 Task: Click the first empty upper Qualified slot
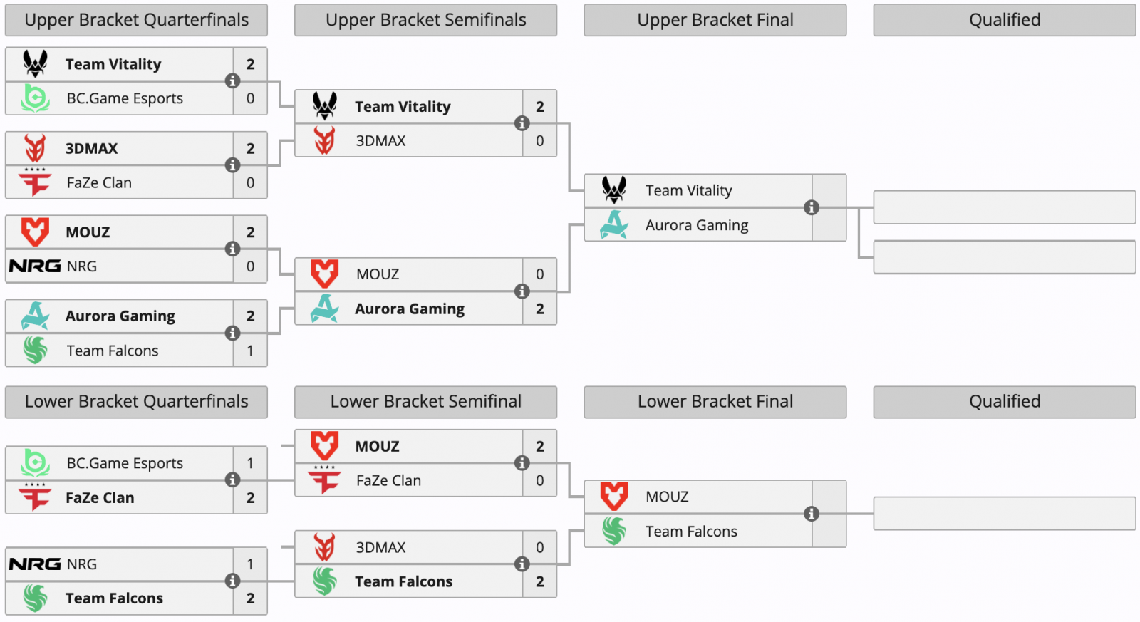click(x=1004, y=207)
